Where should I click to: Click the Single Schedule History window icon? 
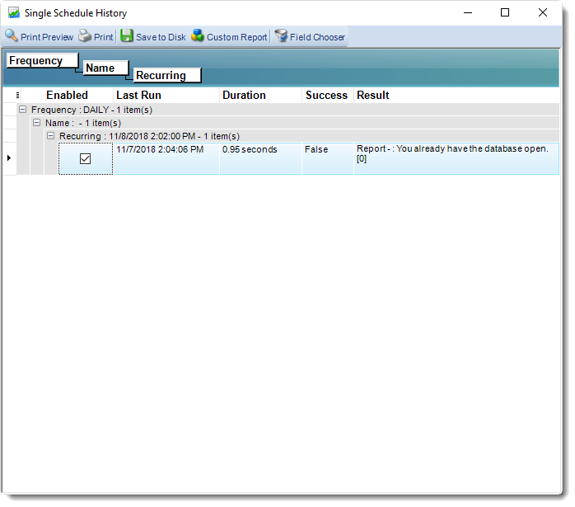point(14,13)
